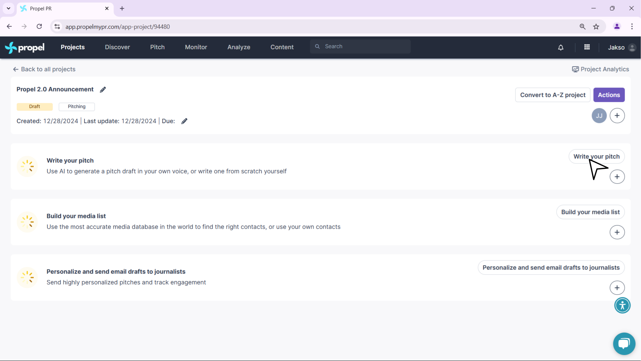Click the Project Analytics monitor icon
Viewport: 641px width, 361px height.
[x=575, y=69]
